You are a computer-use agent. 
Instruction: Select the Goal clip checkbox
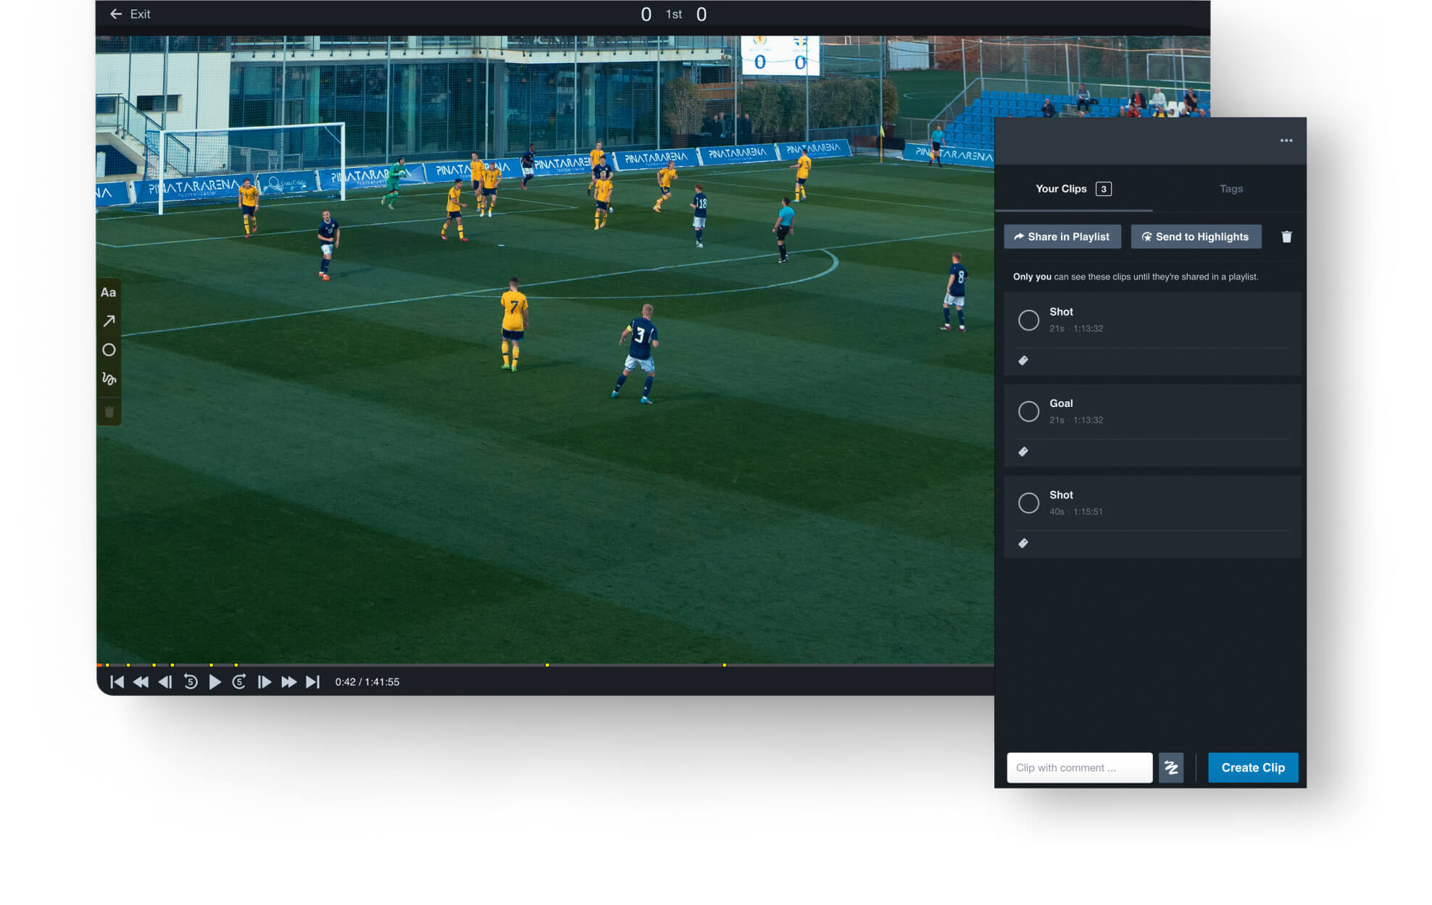coord(1028,411)
